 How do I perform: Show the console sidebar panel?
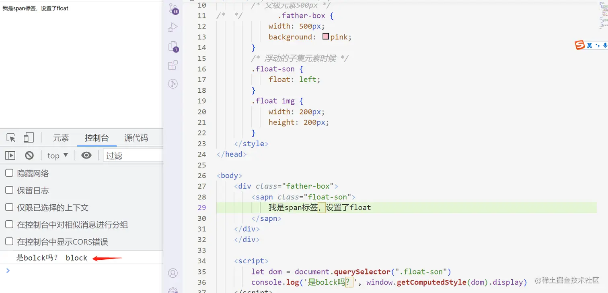10,155
